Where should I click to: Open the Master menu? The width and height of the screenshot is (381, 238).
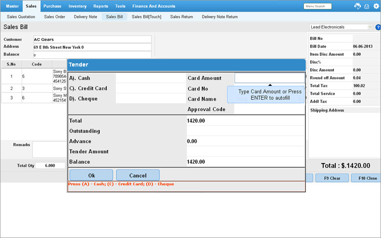click(x=12, y=6)
